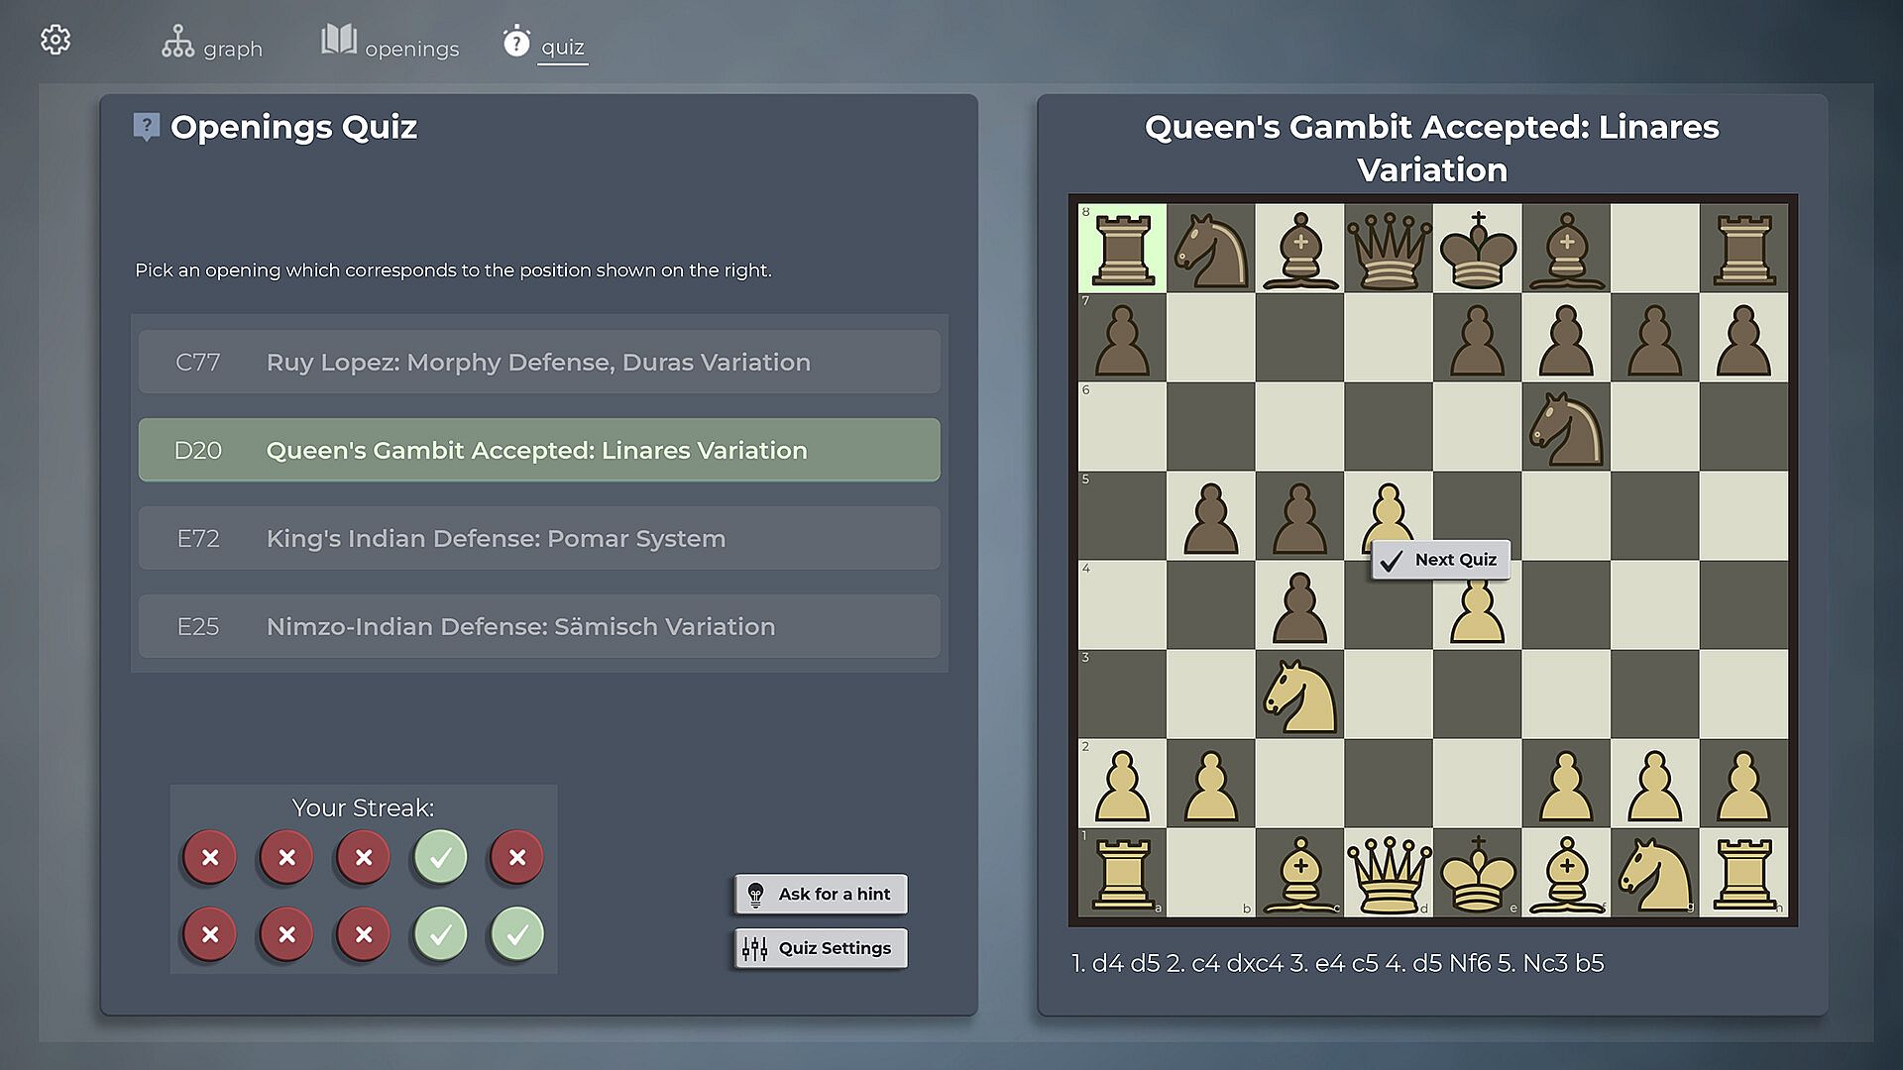
Task: Open the settings gear icon
Action: pos(56,40)
